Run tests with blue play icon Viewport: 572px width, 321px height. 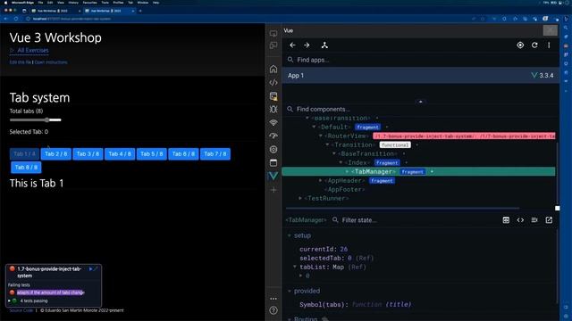(x=91, y=269)
